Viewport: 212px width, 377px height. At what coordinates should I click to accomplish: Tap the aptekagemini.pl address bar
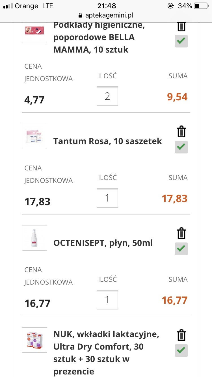[x=109, y=15]
